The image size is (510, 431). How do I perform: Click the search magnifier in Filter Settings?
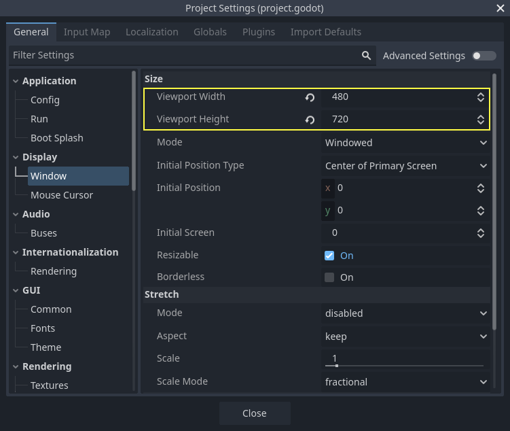click(x=366, y=56)
